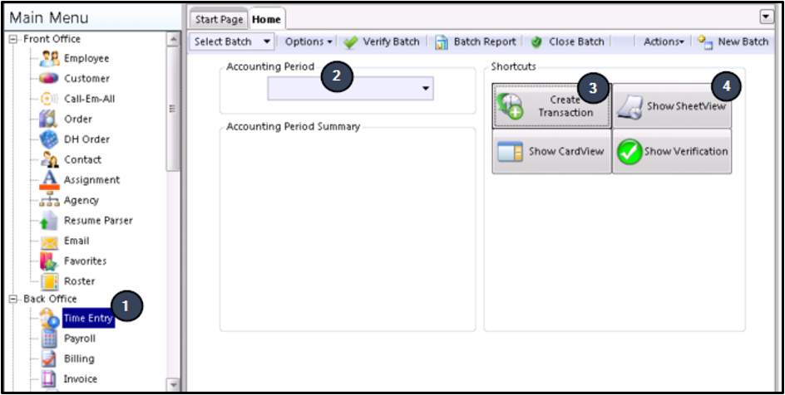Collapse the Front Office tree node
This screenshot has height=395, width=785.
[13, 39]
